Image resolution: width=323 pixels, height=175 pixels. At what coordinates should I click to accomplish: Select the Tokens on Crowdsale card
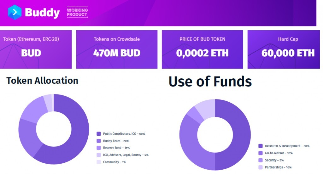pos(117,49)
